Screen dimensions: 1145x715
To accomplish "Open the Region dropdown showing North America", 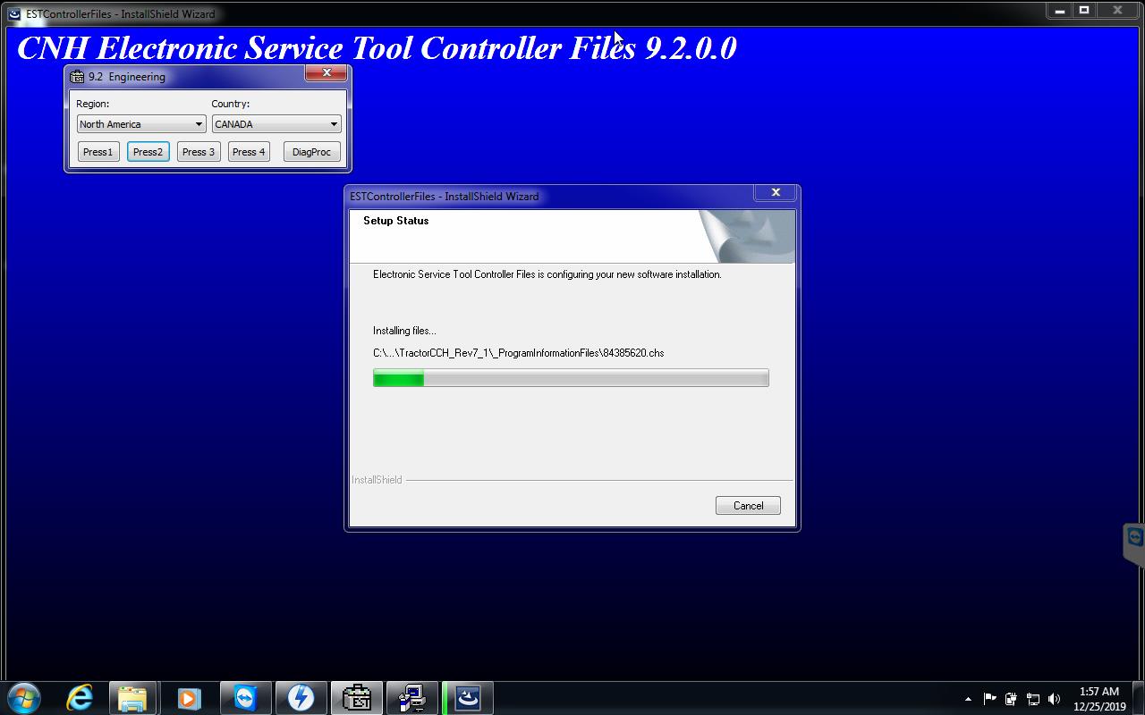I will (x=141, y=124).
